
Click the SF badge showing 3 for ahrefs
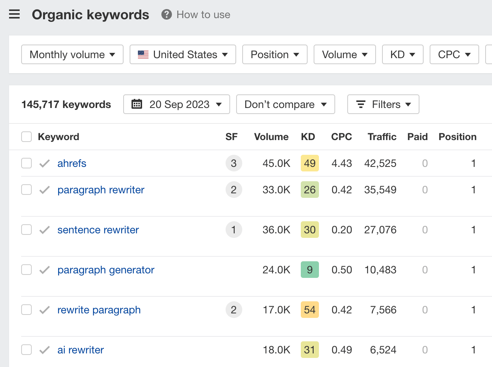[x=234, y=163]
